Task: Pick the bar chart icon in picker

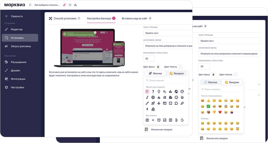Action: (170, 91)
